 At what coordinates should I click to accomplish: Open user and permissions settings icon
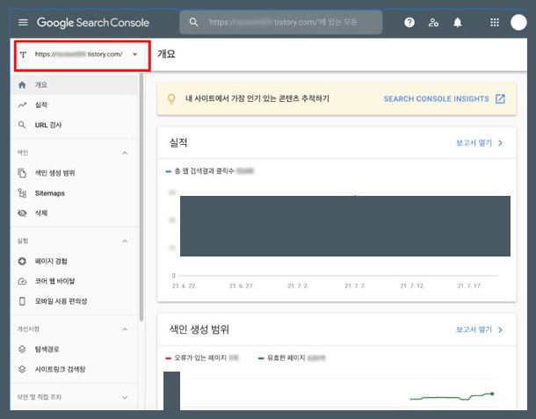click(x=433, y=23)
